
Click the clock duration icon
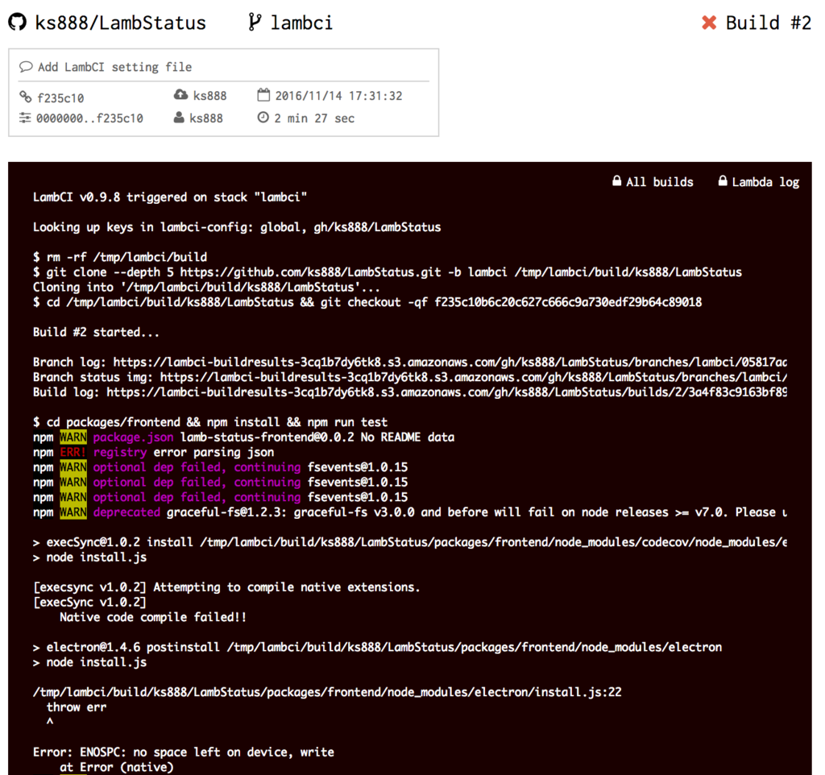pos(263,118)
